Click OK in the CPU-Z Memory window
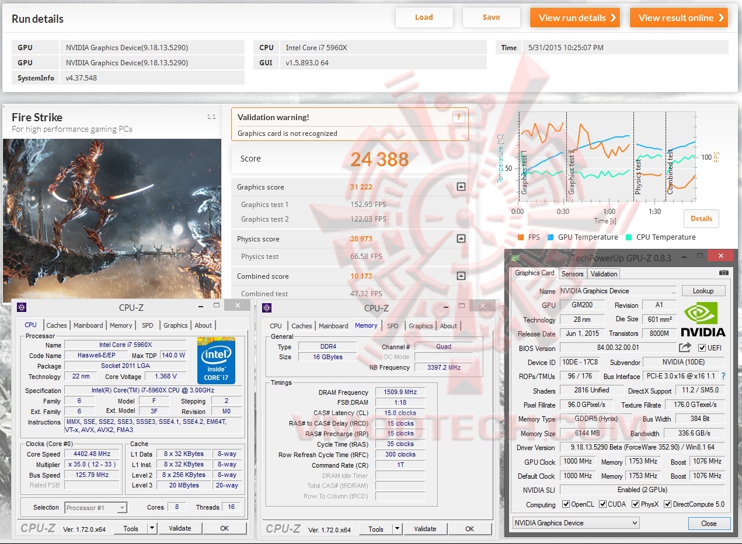Image resolution: width=742 pixels, height=544 pixels. pyautogui.click(x=469, y=529)
